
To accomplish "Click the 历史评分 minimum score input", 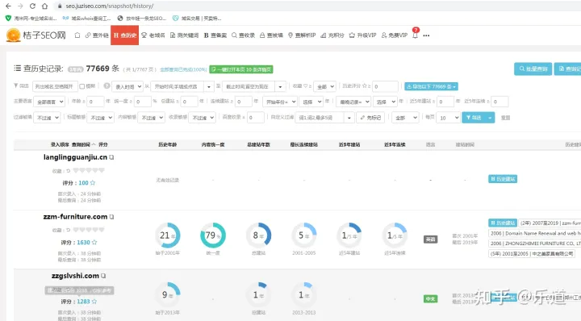I will point(385,86).
